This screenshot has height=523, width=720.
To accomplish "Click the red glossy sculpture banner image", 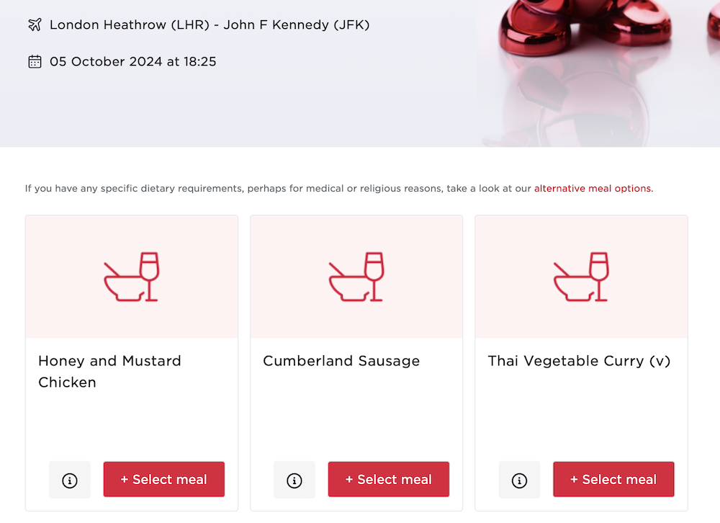I will (598, 73).
